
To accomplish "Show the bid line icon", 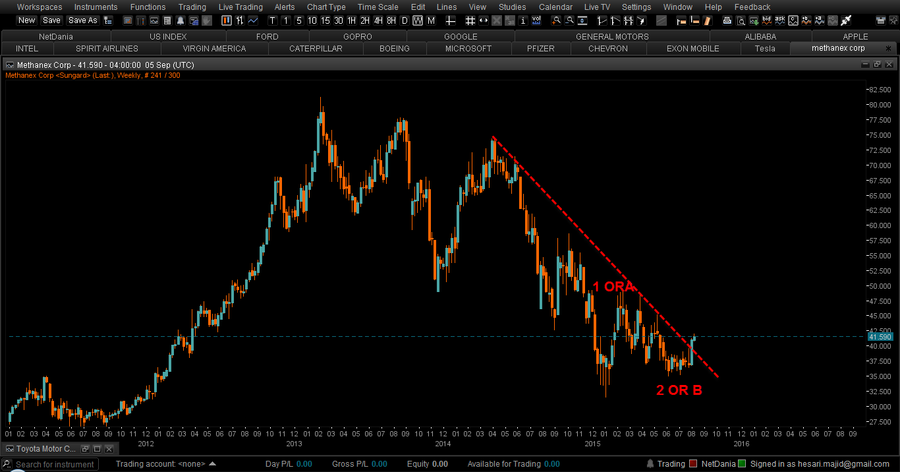I will click(x=767, y=20).
